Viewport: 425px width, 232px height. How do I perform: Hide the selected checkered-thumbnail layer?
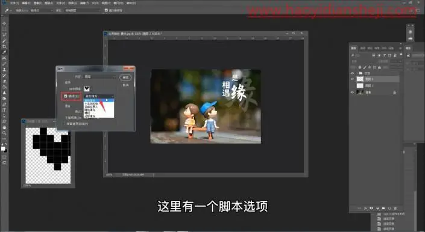click(x=353, y=79)
